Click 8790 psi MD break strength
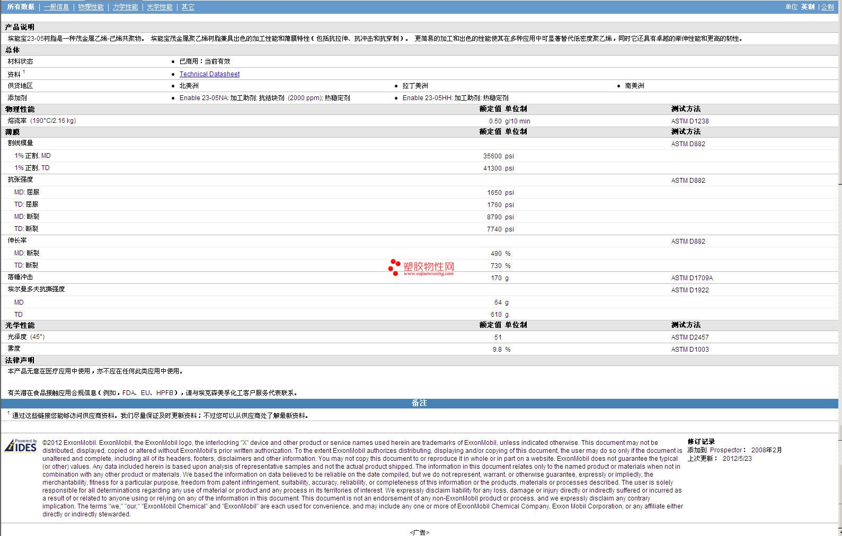Image resolution: width=842 pixels, height=536 pixels. click(x=500, y=217)
